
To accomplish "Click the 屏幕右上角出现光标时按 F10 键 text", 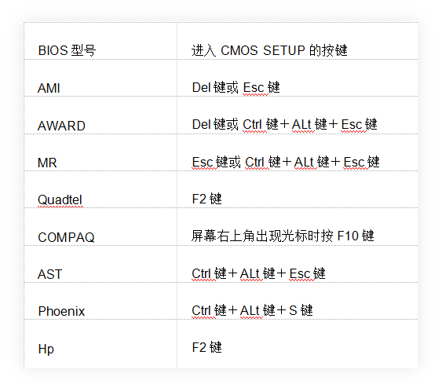I will point(283,236).
